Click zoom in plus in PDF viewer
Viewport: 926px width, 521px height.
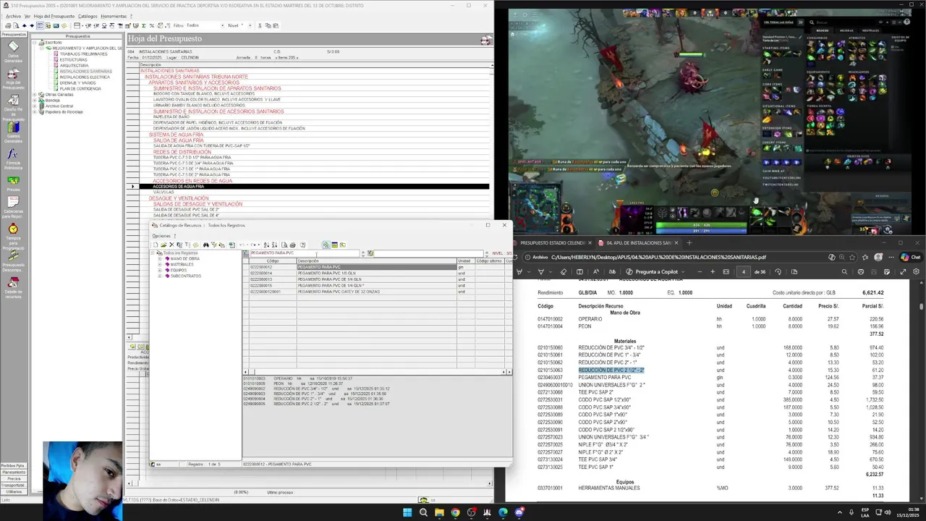[713, 271]
